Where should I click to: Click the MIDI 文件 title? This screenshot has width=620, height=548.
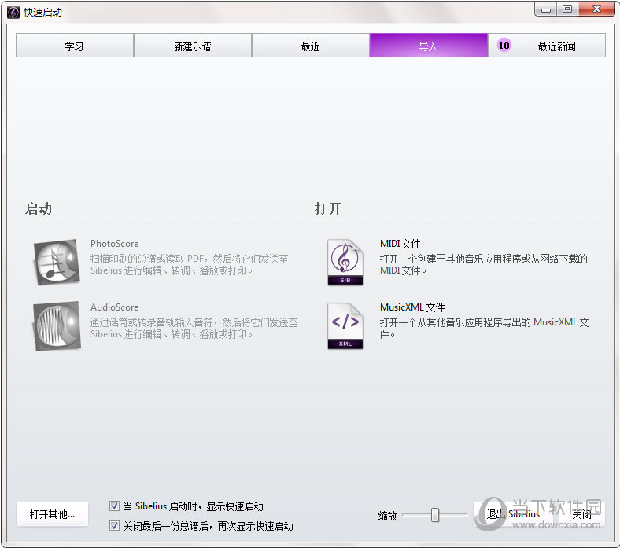point(400,244)
